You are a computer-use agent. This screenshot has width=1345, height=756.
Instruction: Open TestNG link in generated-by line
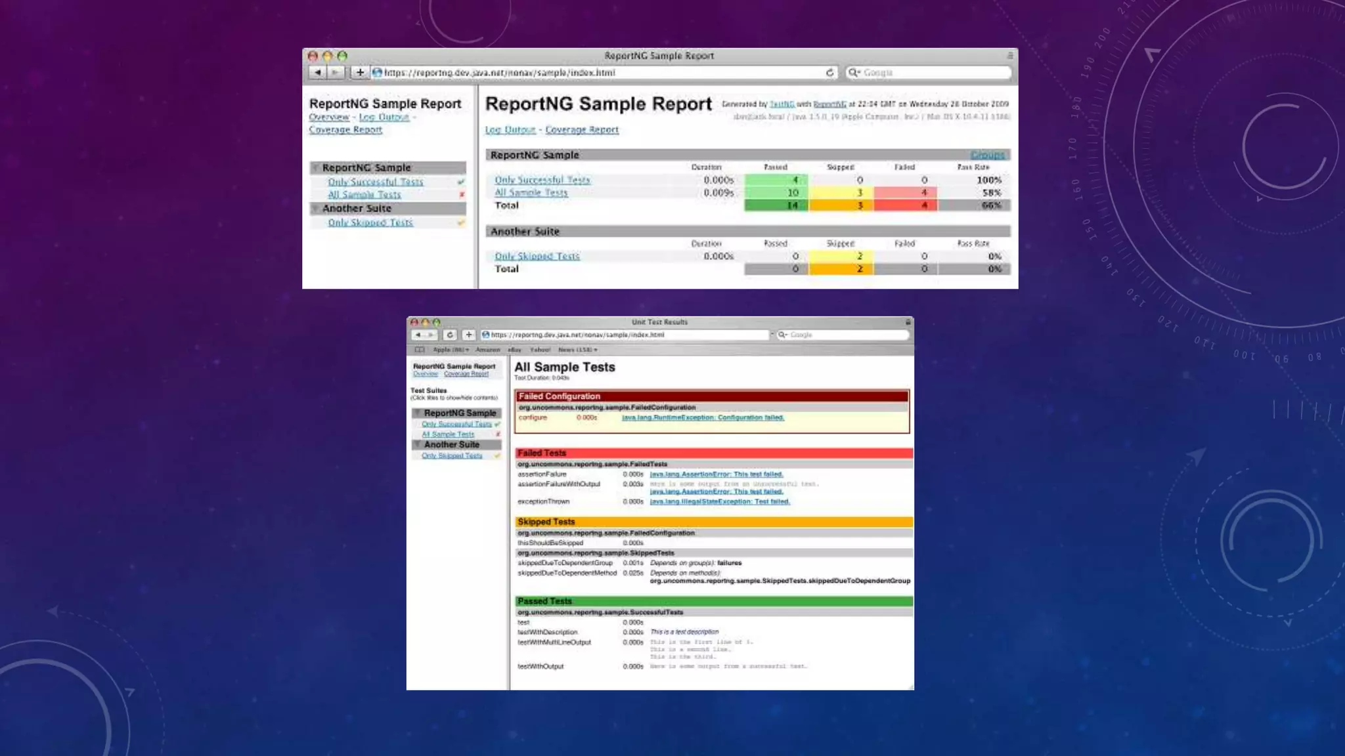pos(782,104)
